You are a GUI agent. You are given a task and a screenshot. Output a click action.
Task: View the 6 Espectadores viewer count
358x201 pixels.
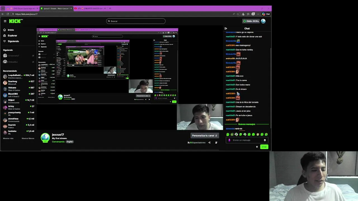click(x=196, y=143)
